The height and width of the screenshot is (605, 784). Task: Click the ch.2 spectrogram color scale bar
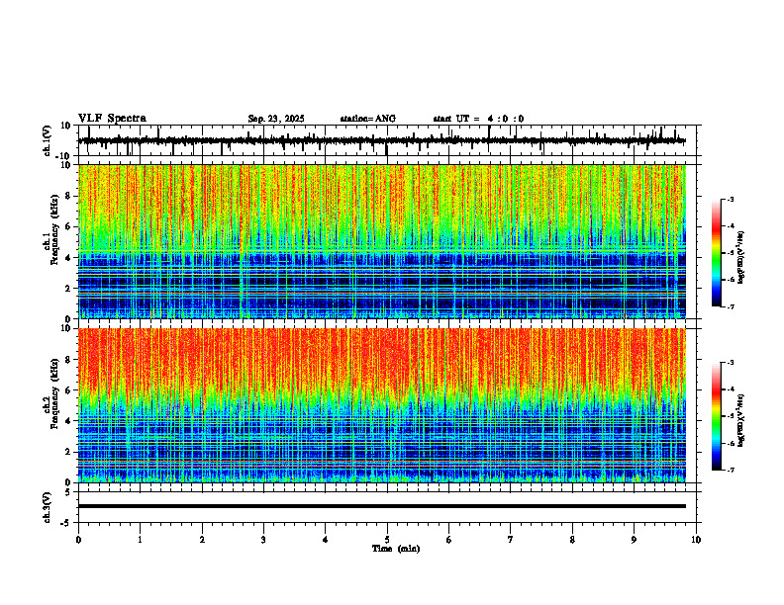[x=717, y=416]
